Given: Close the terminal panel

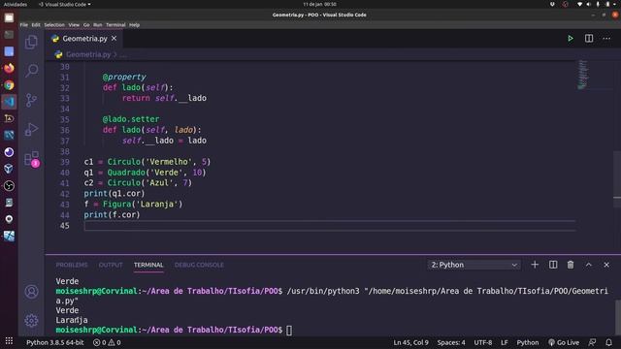Looking at the screenshot, I should pyautogui.click(x=606, y=265).
